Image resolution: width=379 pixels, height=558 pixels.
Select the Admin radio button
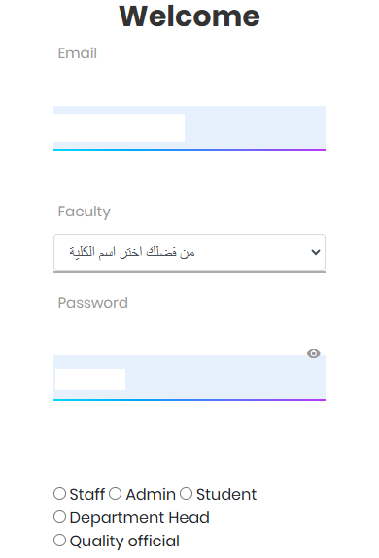coord(115,494)
